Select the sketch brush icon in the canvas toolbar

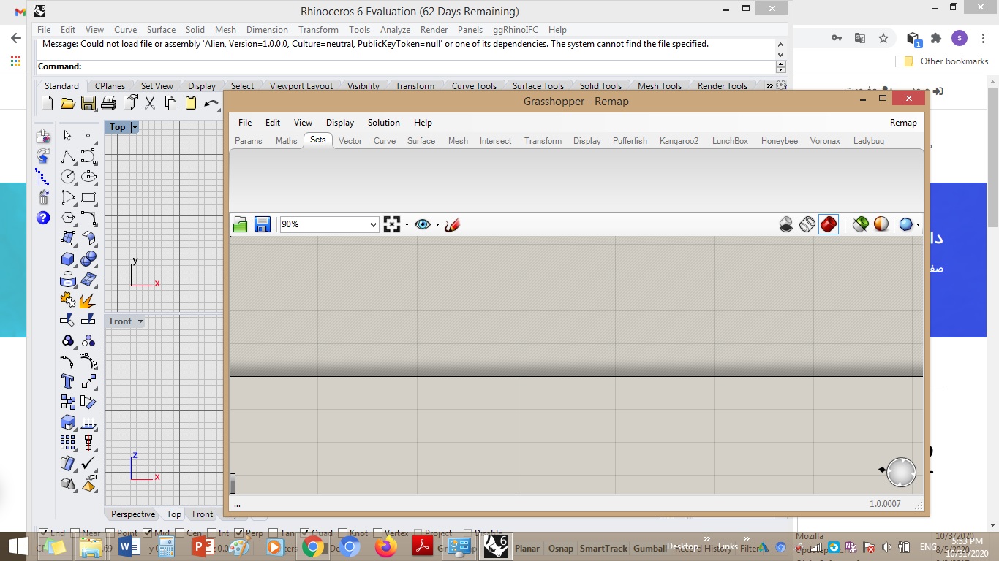[x=452, y=224]
